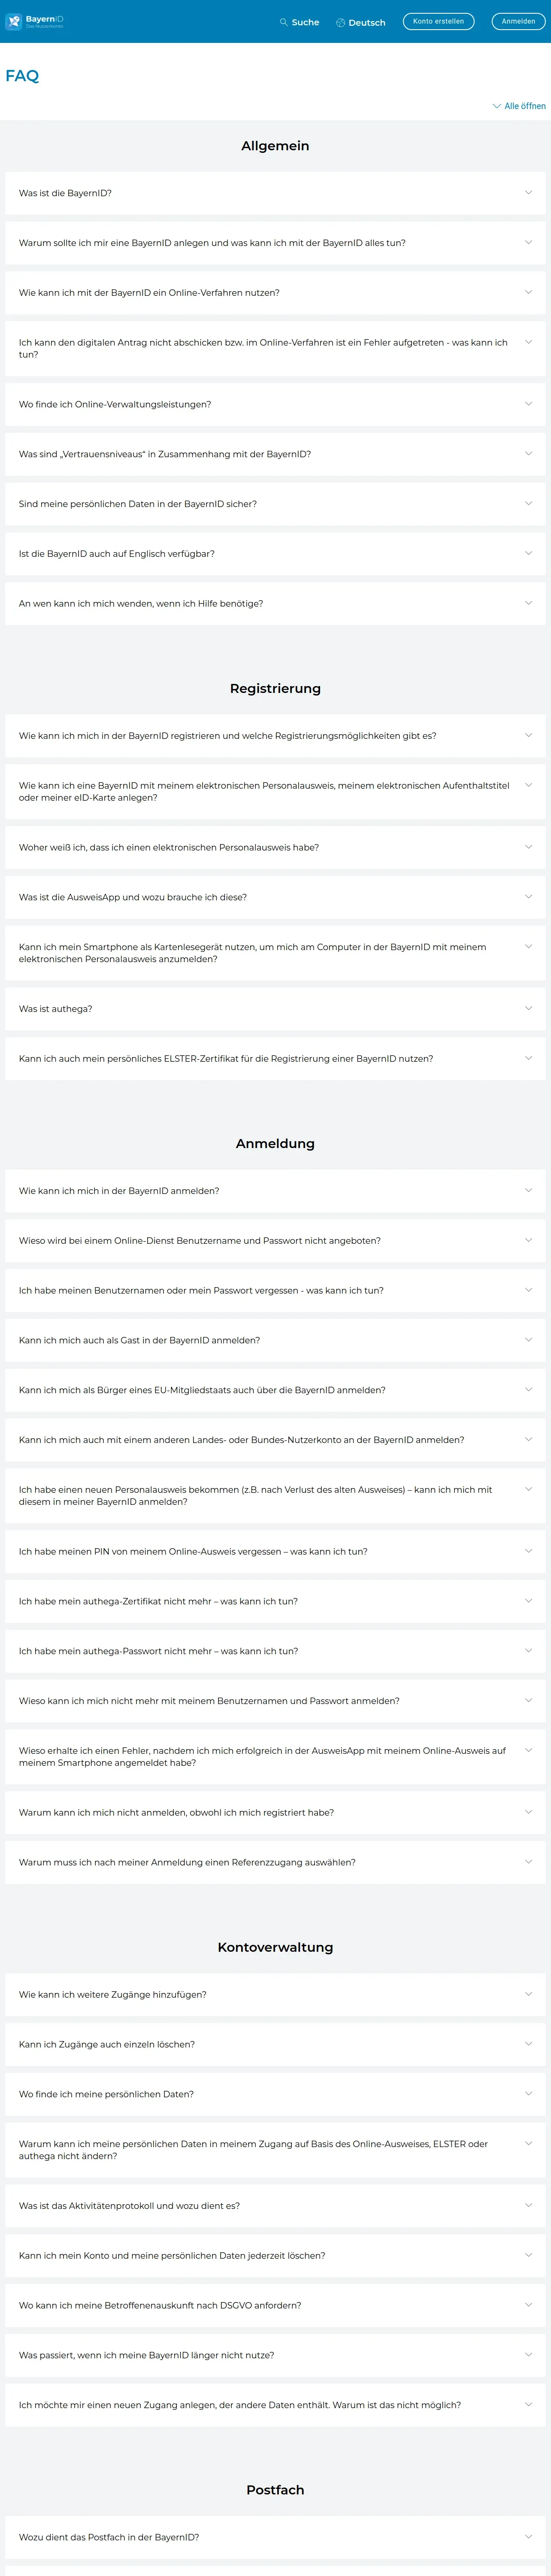The height and width of the screenshot is (2576, 551).
Task: Click the Alle öffnen link
Action: (x=519, y=106)
